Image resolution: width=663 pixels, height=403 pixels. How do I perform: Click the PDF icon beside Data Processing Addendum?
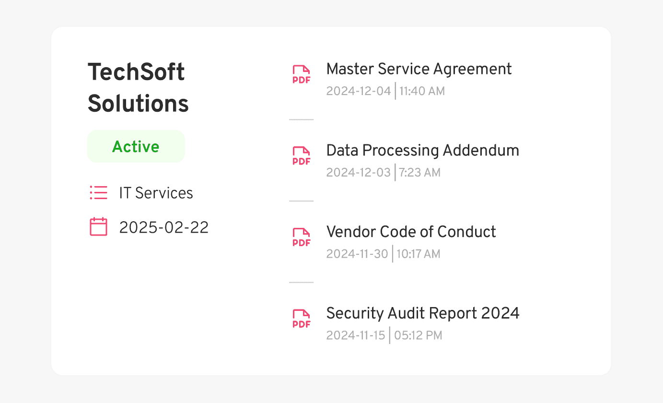click(x=301, y=155)
